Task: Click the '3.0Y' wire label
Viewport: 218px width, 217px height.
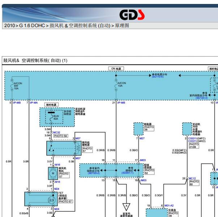Action: click(50, 162)
